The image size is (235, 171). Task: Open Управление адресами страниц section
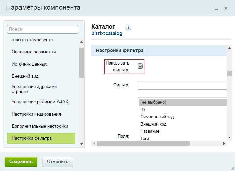click(x=34, y=89)
